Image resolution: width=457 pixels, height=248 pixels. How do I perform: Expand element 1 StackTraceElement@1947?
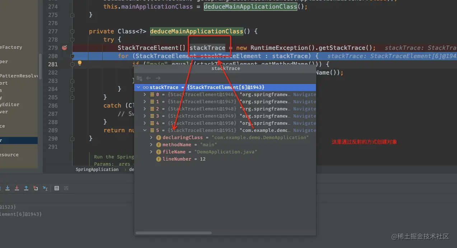click(x=145, y=102)
